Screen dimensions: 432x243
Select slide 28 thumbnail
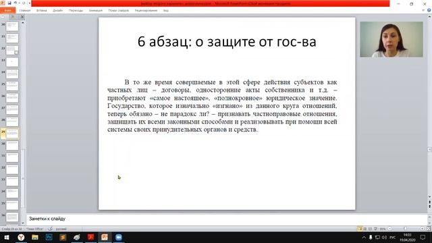pos(12,122)
